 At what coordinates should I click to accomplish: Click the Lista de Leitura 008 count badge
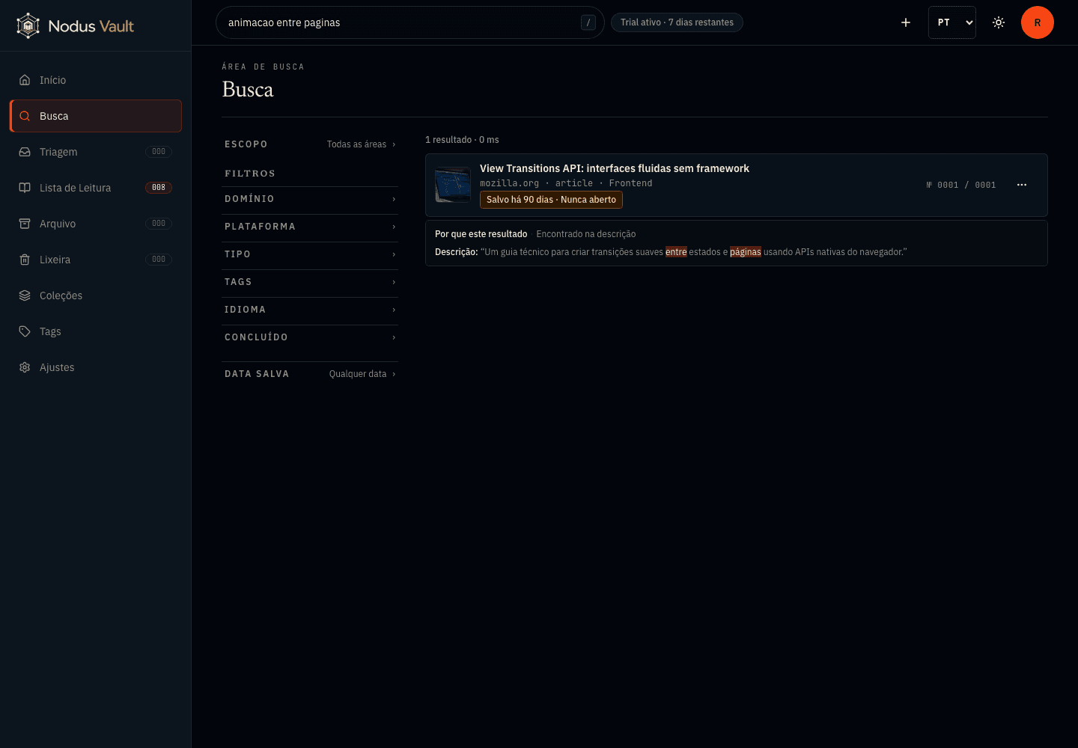pos(159,188)
